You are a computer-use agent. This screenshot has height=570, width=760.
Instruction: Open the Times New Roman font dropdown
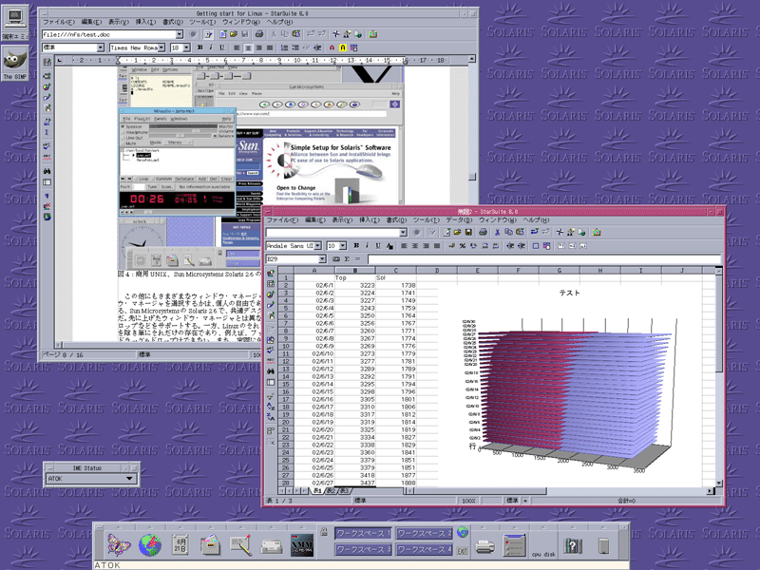click(161, 47)
